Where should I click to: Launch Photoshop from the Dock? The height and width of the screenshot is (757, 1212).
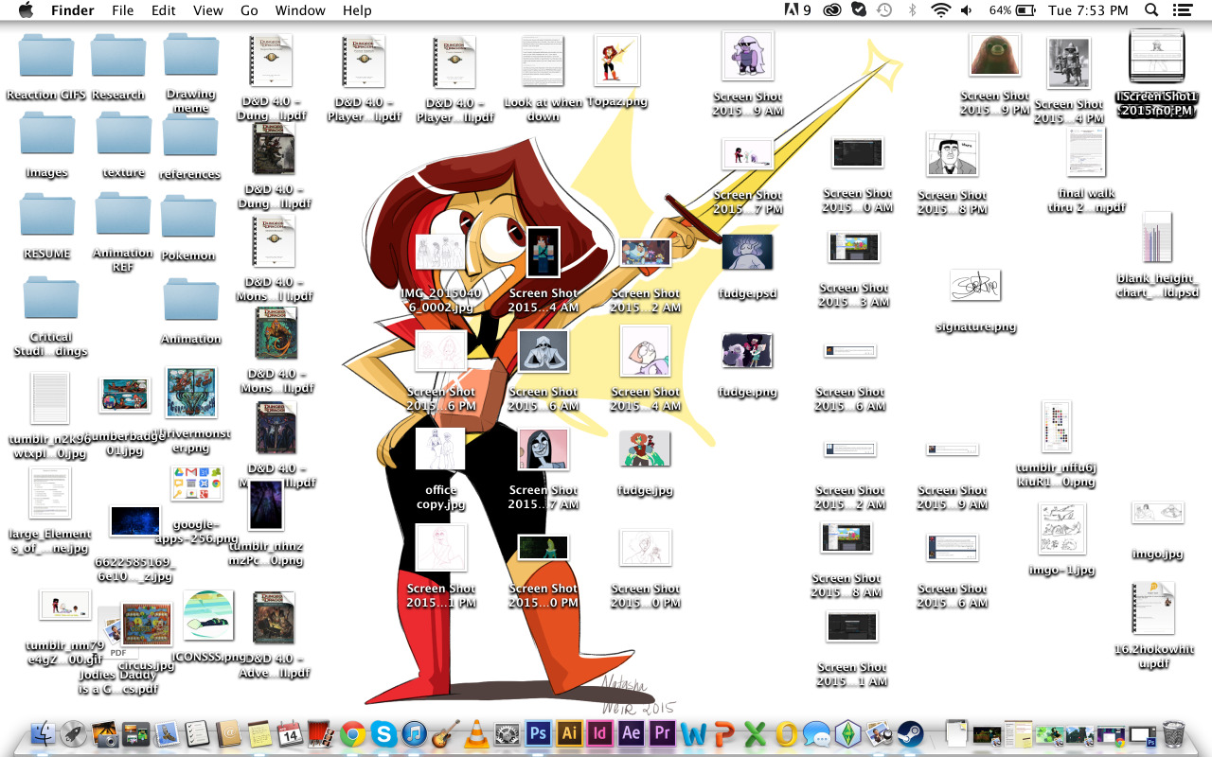[539, 733]
